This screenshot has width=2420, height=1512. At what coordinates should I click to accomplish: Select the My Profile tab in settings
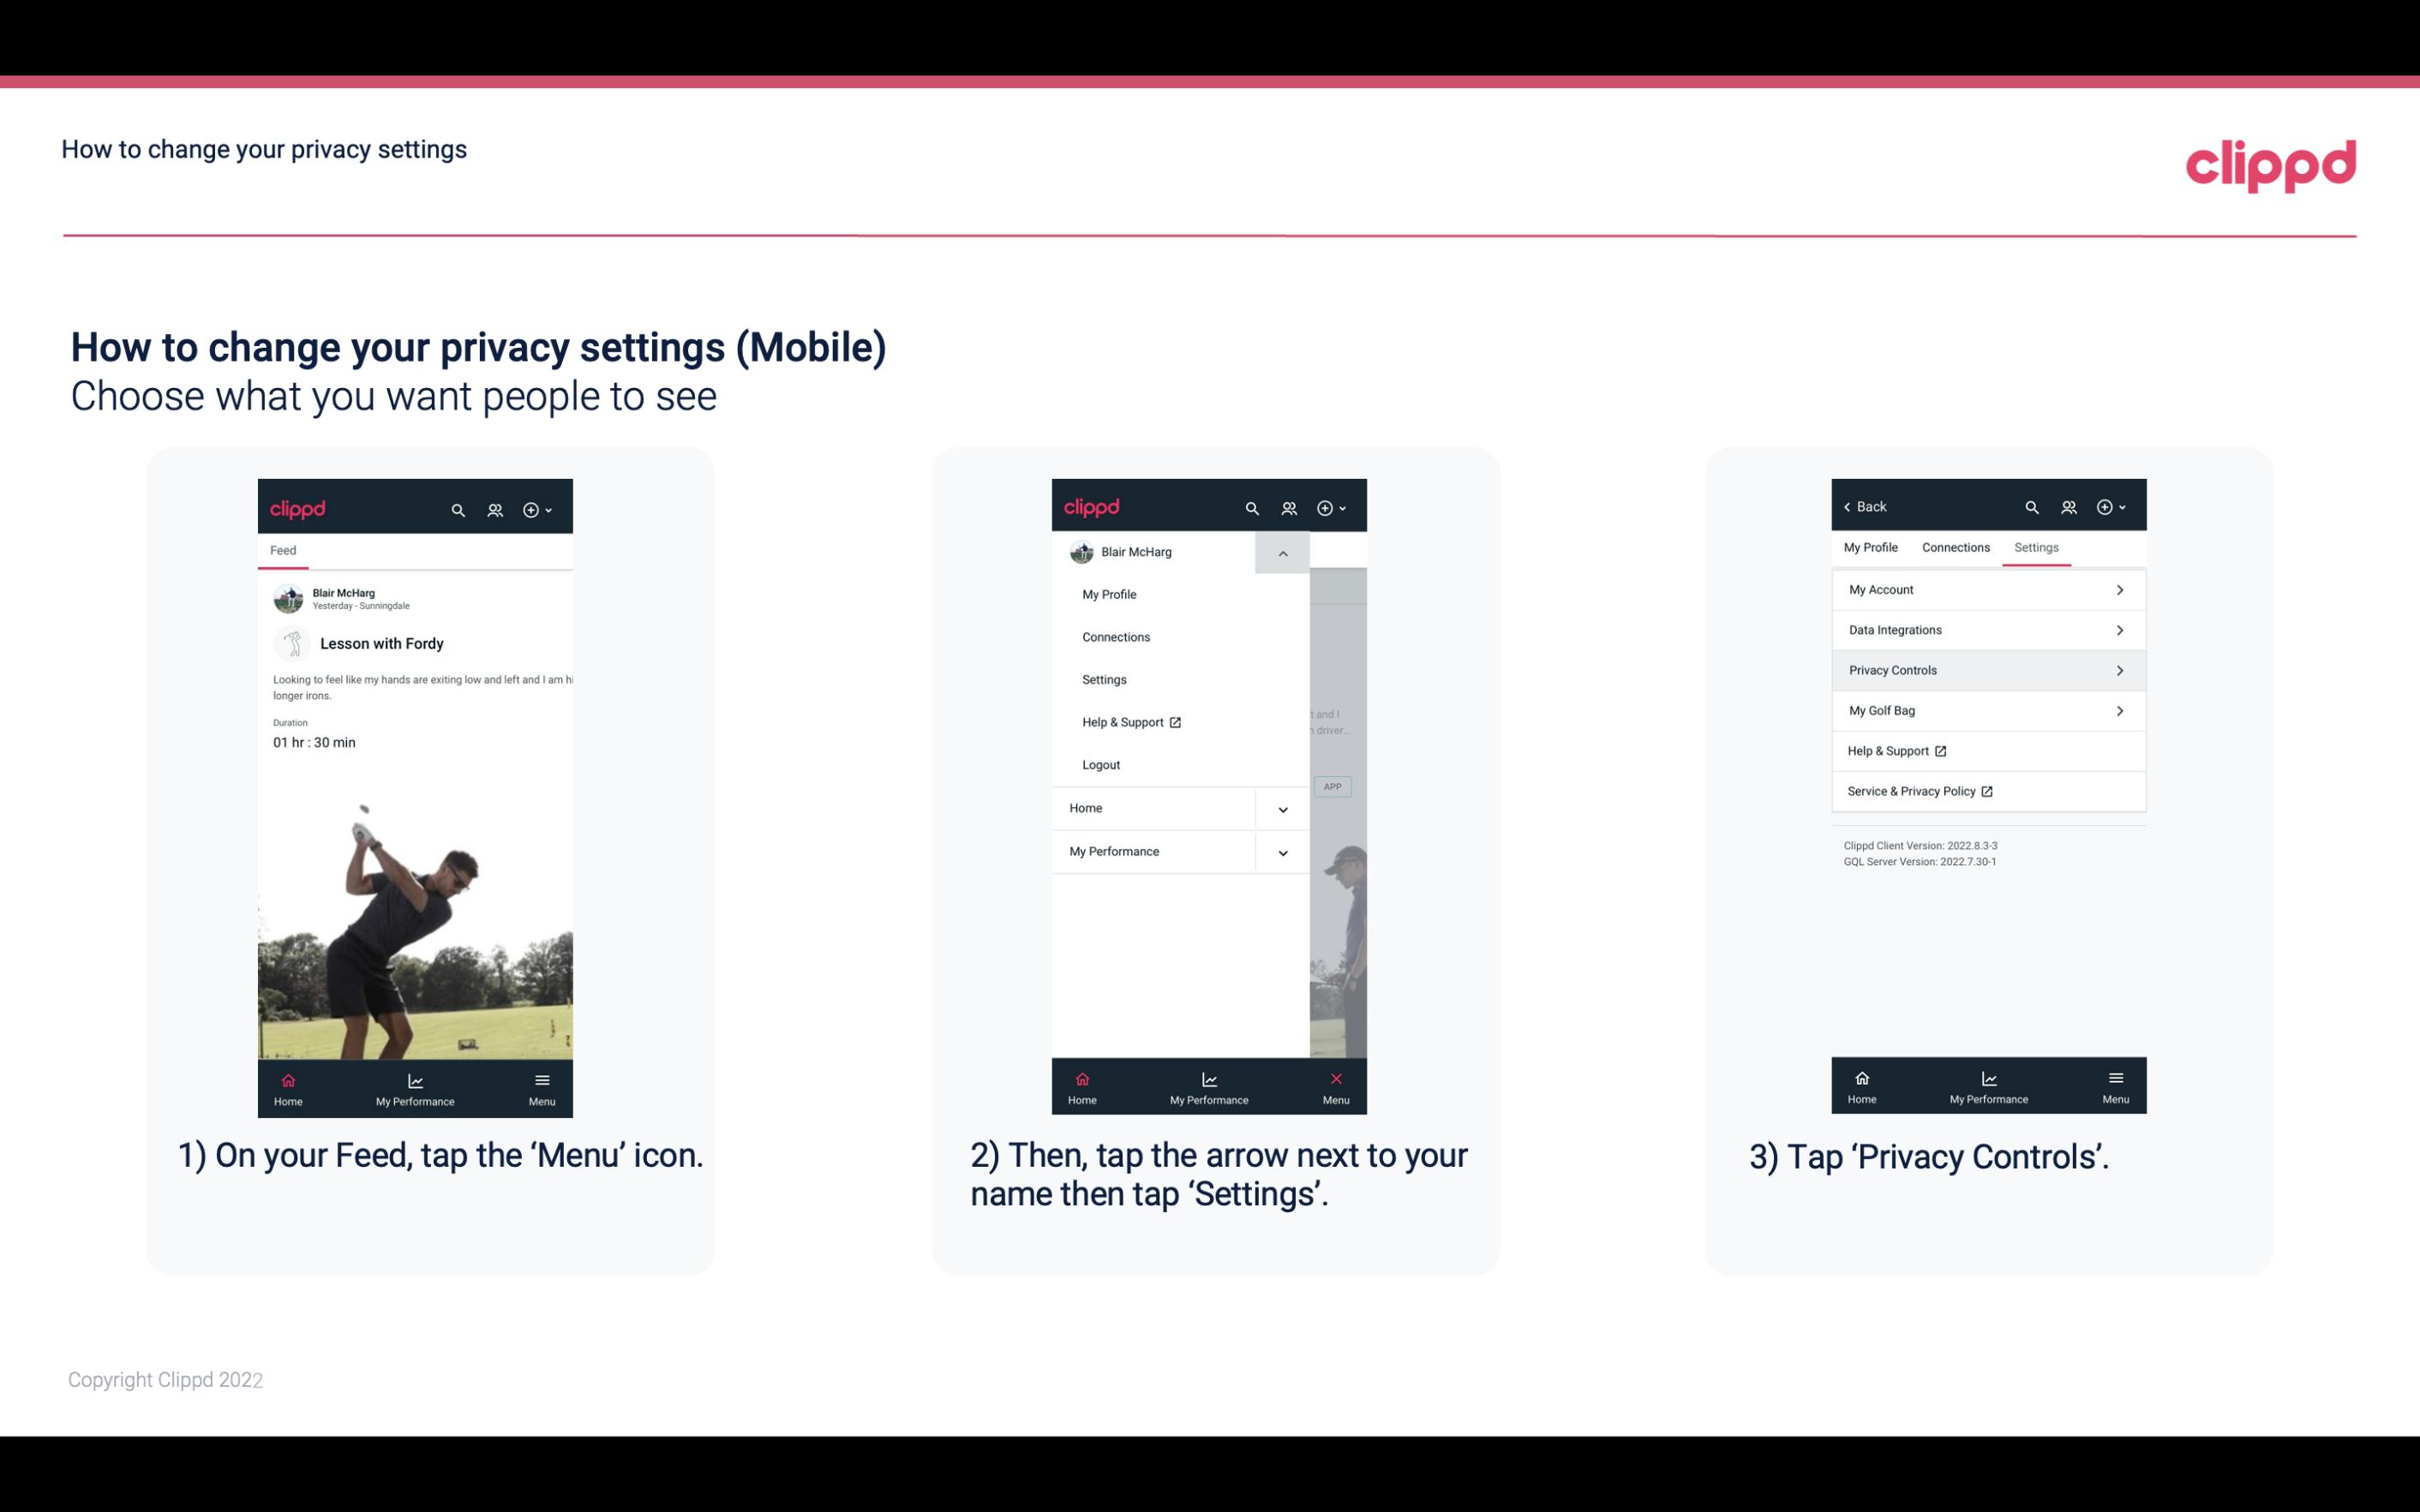1872,547
